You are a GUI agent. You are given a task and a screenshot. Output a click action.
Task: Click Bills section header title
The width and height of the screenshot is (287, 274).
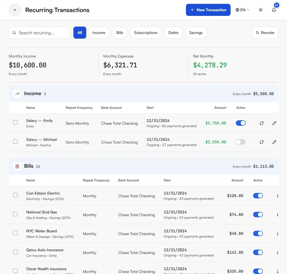click(29, 166)
